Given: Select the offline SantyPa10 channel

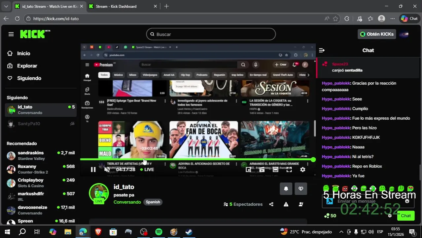Looking at the screenshot, I should coord(41,124).
